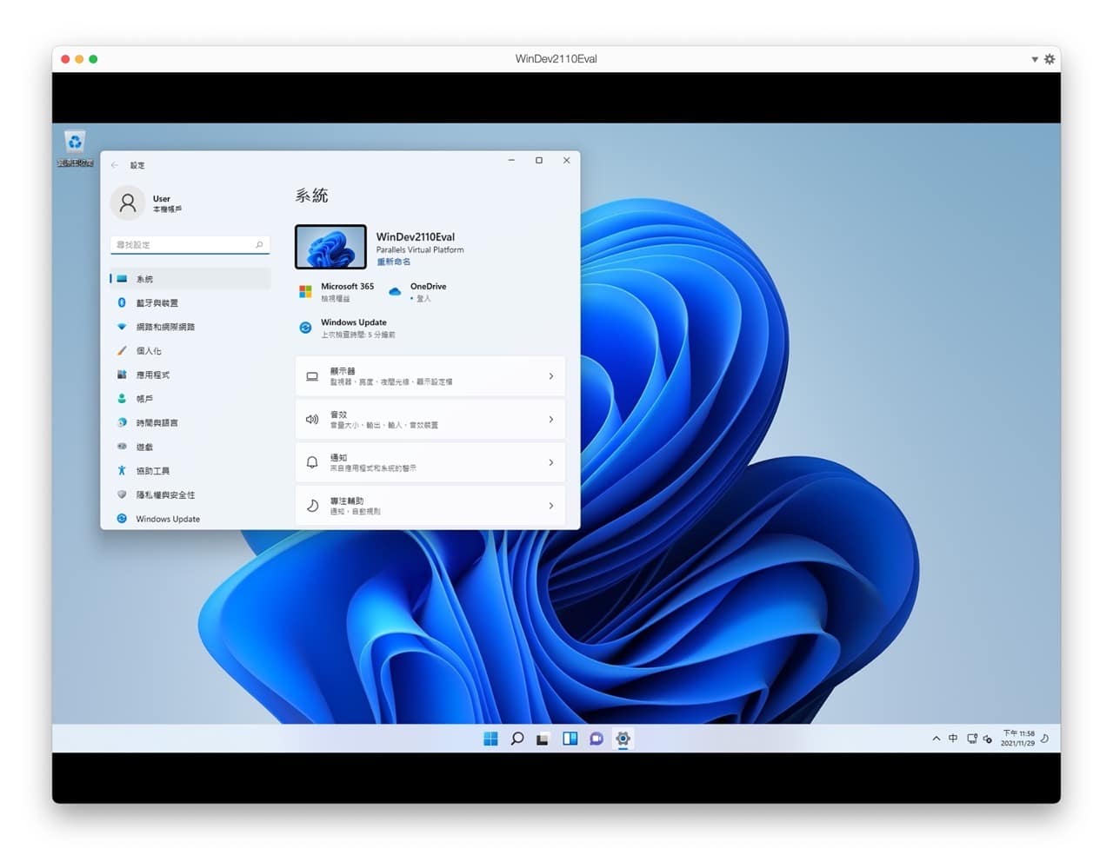The width and height of the screenshot is (1113, 862).
Task: Open the Parallels title bar dropdown arrow
Action: (x=1035, y=59)
